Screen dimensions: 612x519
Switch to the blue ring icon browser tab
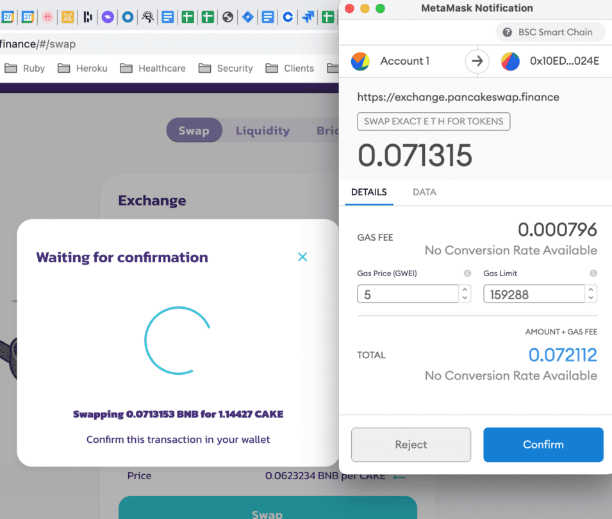click(128, 17)
